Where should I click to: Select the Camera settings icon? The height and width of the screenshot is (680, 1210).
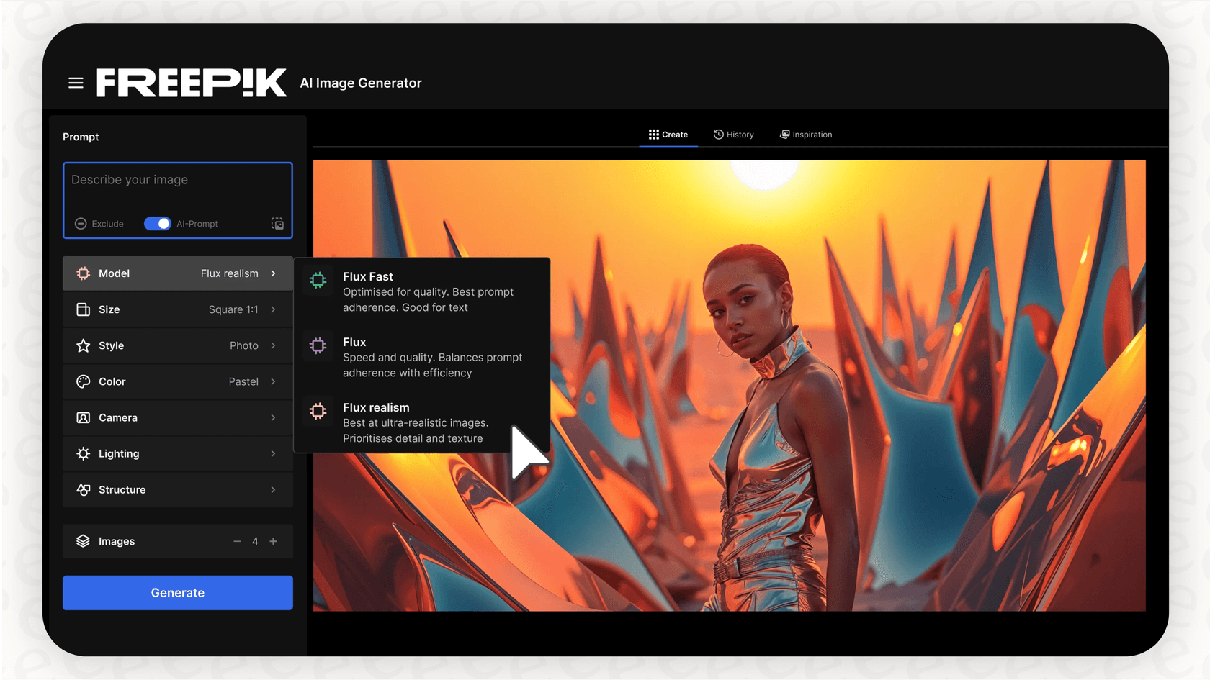(x=84, y=417)
